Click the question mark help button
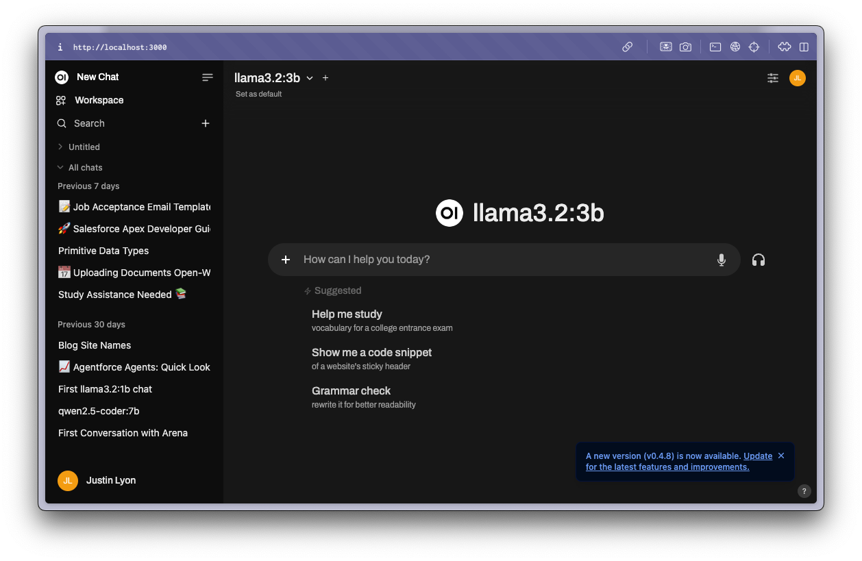862x561 pixels. pos(804,490)
